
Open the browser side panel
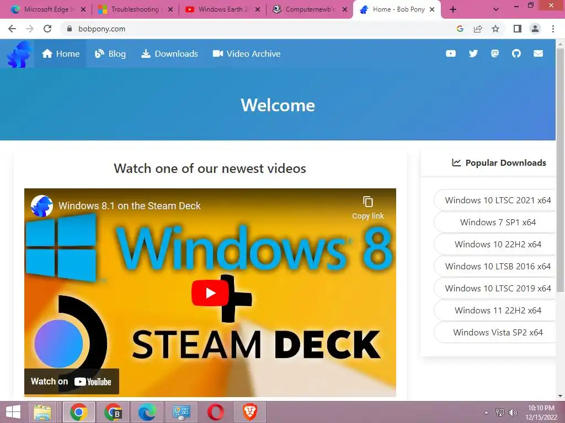[x=518, y=29]
